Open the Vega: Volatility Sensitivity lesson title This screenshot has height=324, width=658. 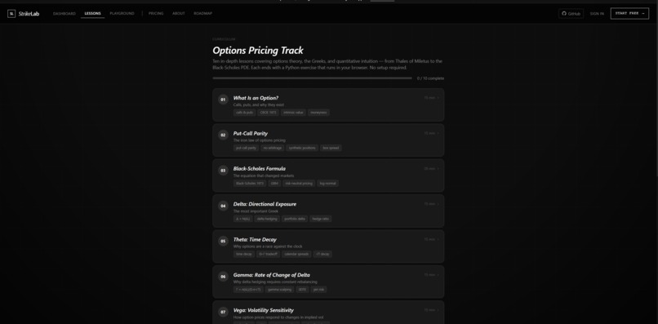coord(264,310)
